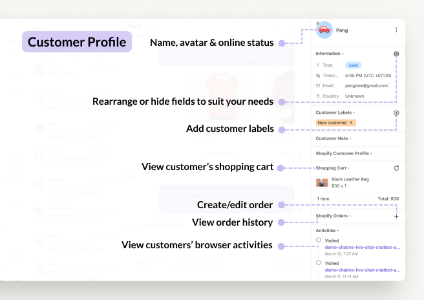
Task: Expand the Customer Note section
Action: pyautogui.click(x=333, y=138)
